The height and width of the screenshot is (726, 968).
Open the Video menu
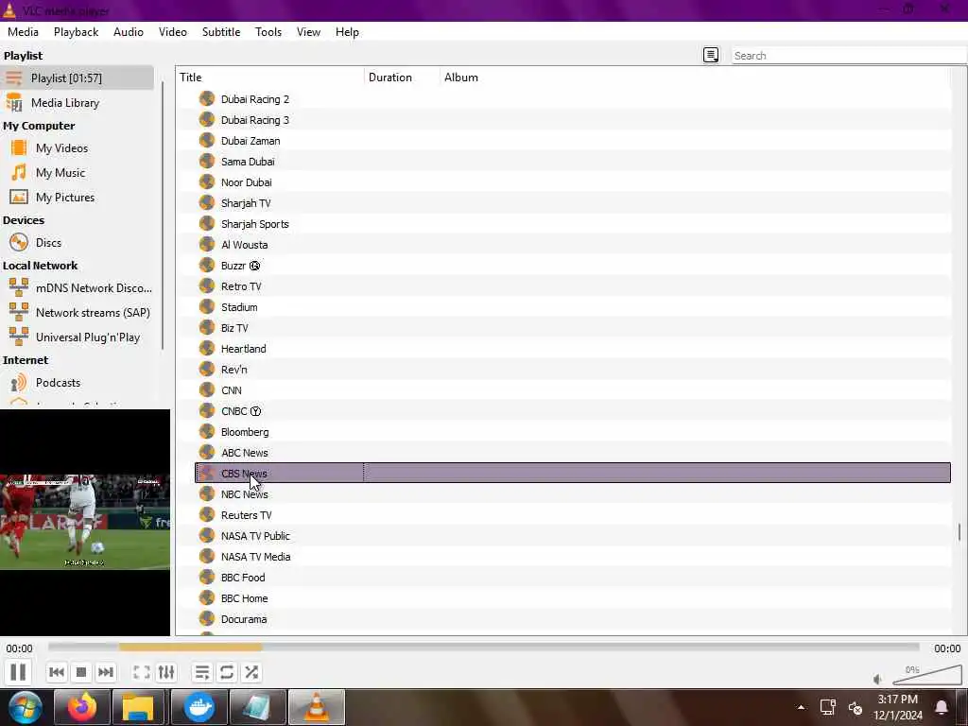pyautogui.click(x=173, y=32)
